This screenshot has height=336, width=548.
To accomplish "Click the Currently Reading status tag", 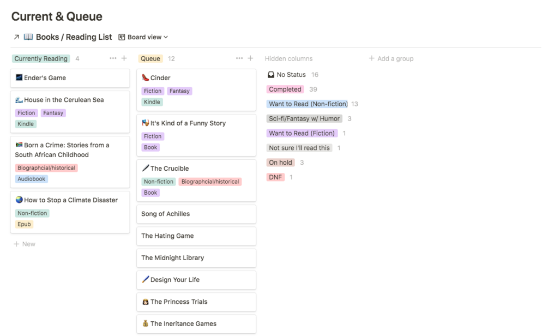I will pos(41,59).
